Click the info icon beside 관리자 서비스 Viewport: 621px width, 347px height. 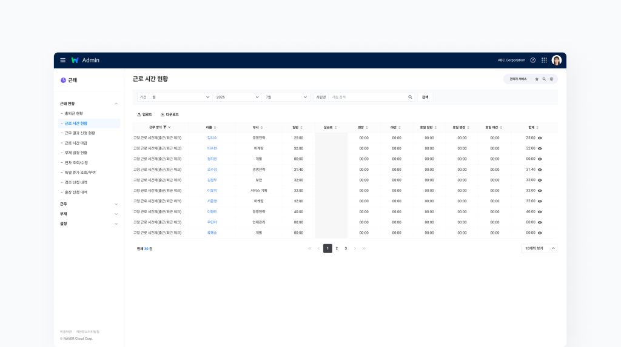pos(551,79)
